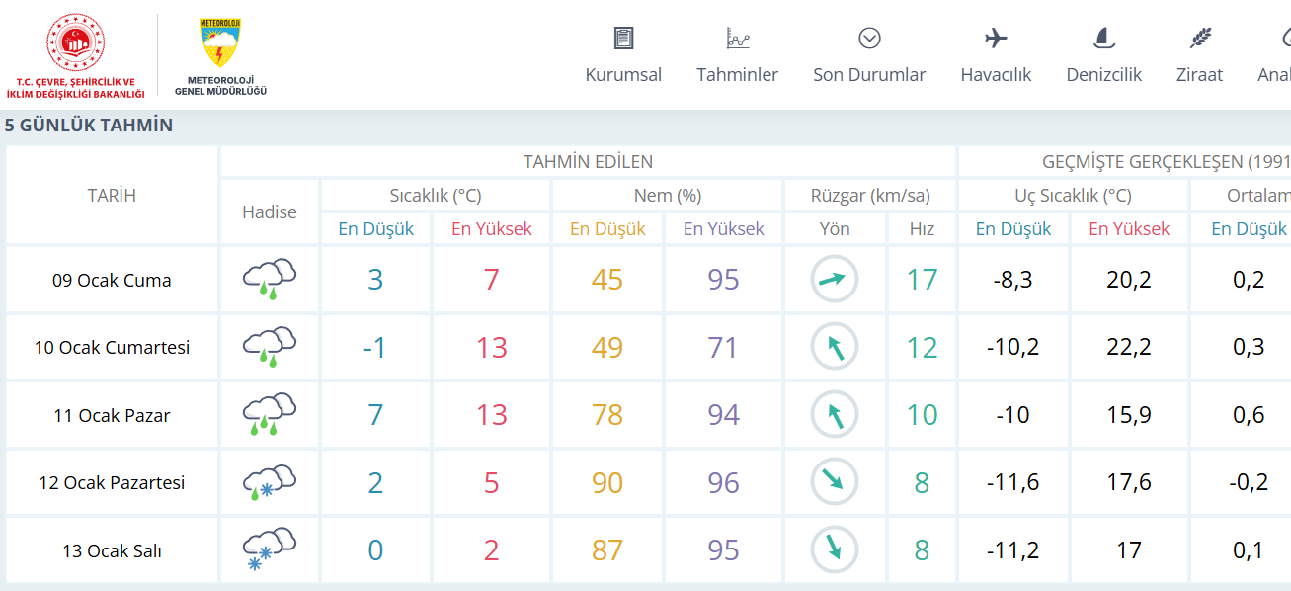Click the 13 Ocak Salı wind direction arrow
The width and height of the screenshot is (1291, 591).
(x=835, y=550)
